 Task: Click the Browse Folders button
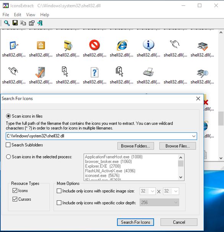[x=135, y=146]
